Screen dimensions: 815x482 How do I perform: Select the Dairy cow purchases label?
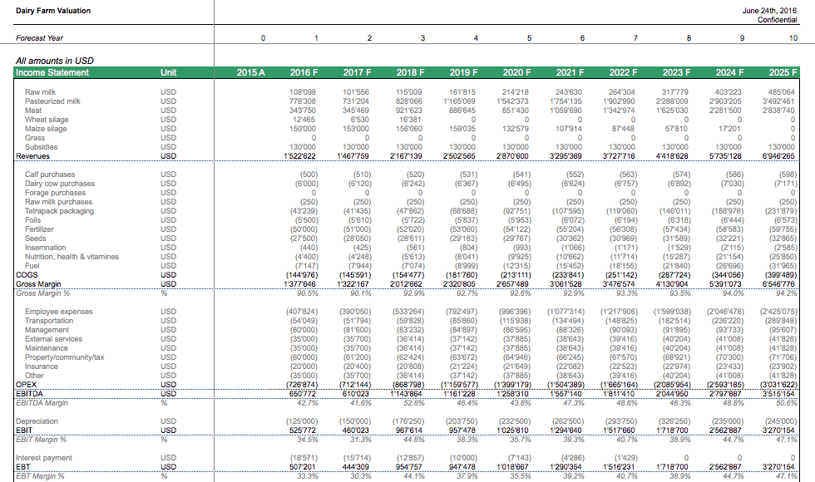point(60,184)
